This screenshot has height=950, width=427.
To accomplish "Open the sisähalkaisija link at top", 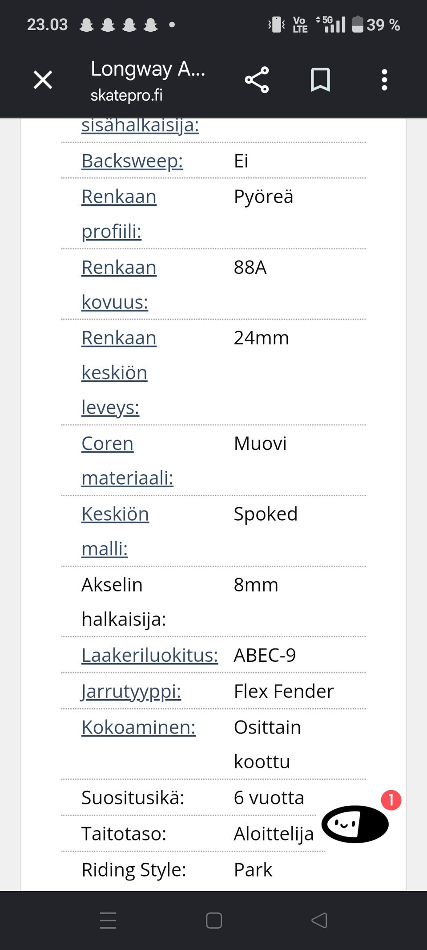I will (140, 126).
